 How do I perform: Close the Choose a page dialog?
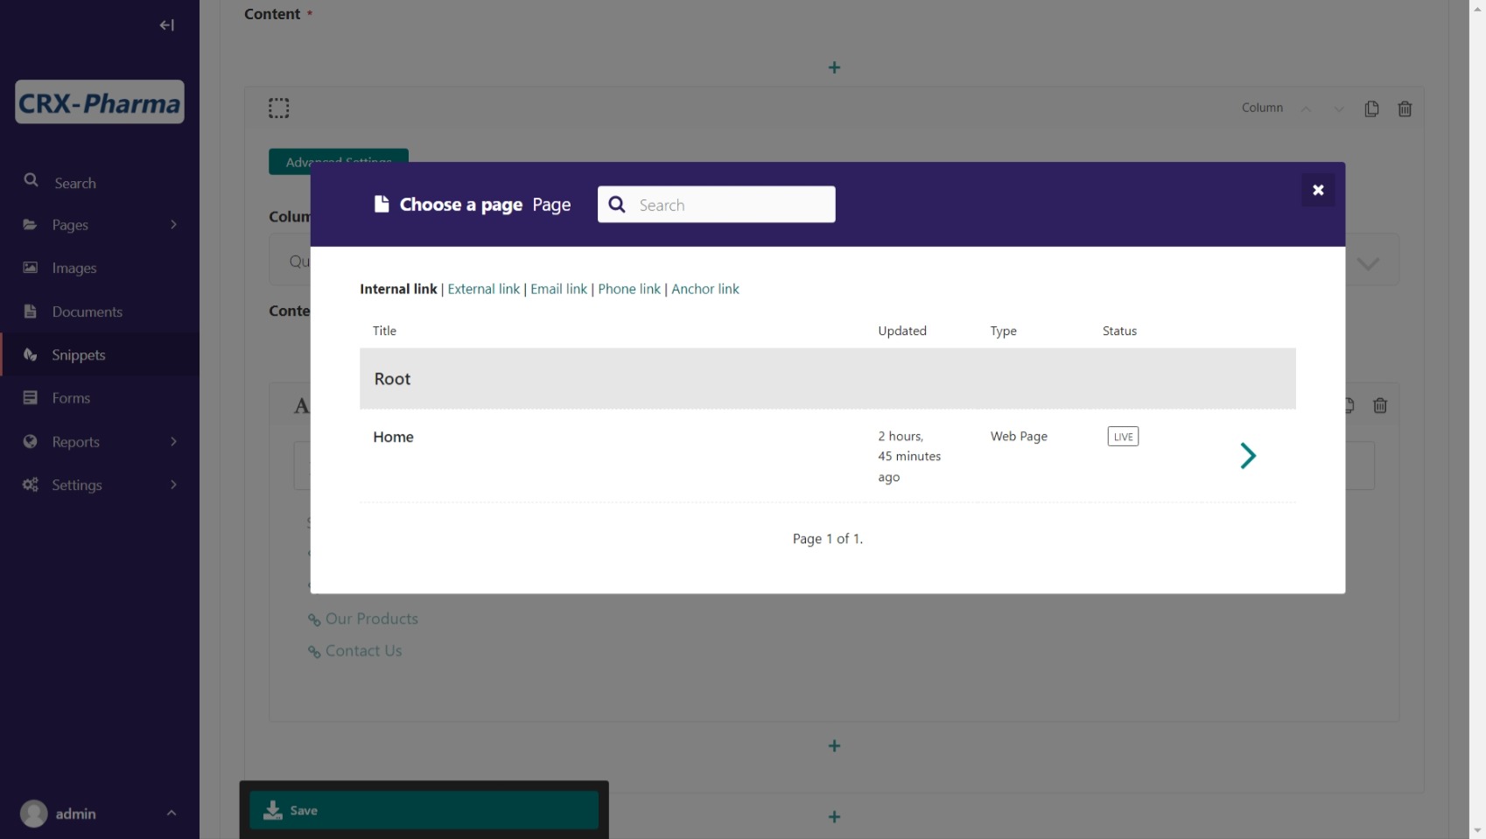1317,190
